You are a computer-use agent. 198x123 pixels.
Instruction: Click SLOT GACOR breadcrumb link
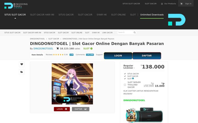point(54,39)
